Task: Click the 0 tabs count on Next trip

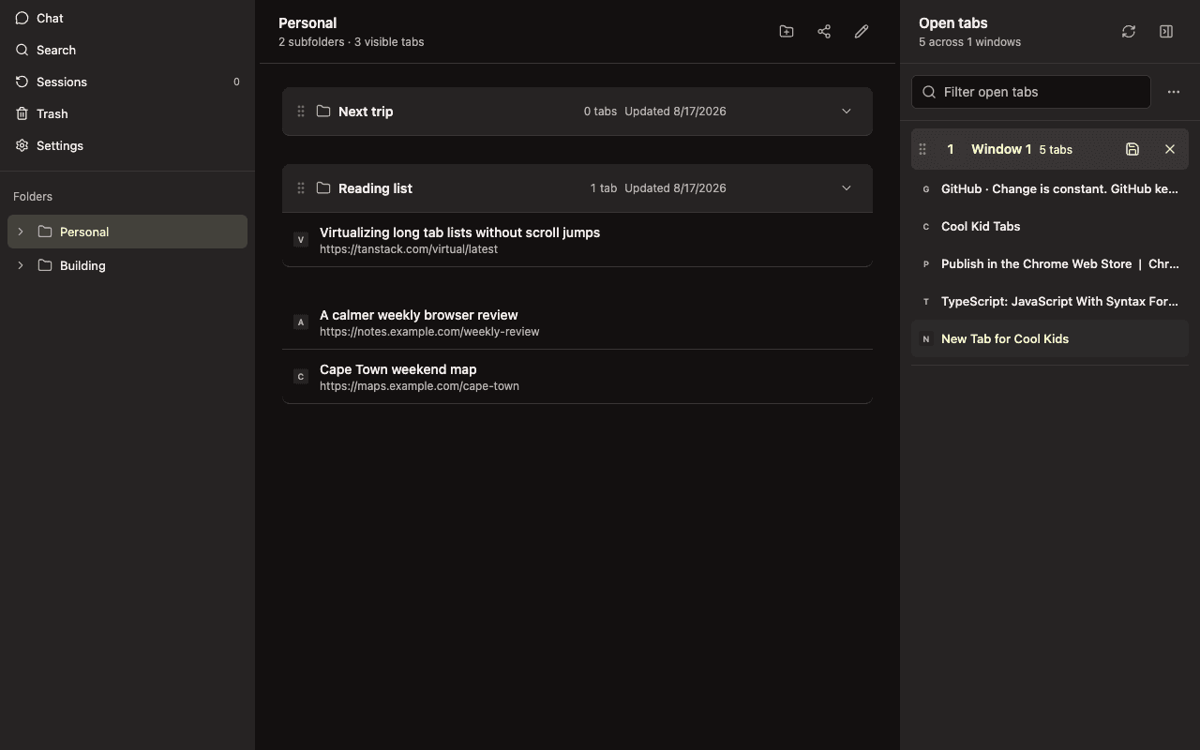Action: (600, 112)
